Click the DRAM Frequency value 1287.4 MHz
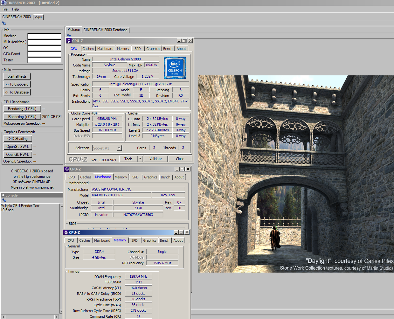This screenshot has width=394, height=319. [138, 276]
